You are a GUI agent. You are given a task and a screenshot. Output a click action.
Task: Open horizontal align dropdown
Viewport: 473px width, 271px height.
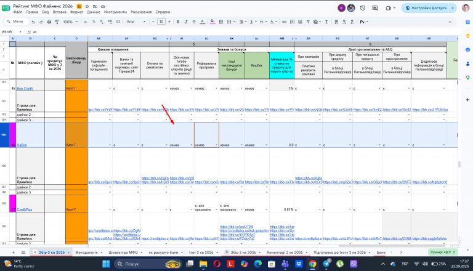[242, 22]
